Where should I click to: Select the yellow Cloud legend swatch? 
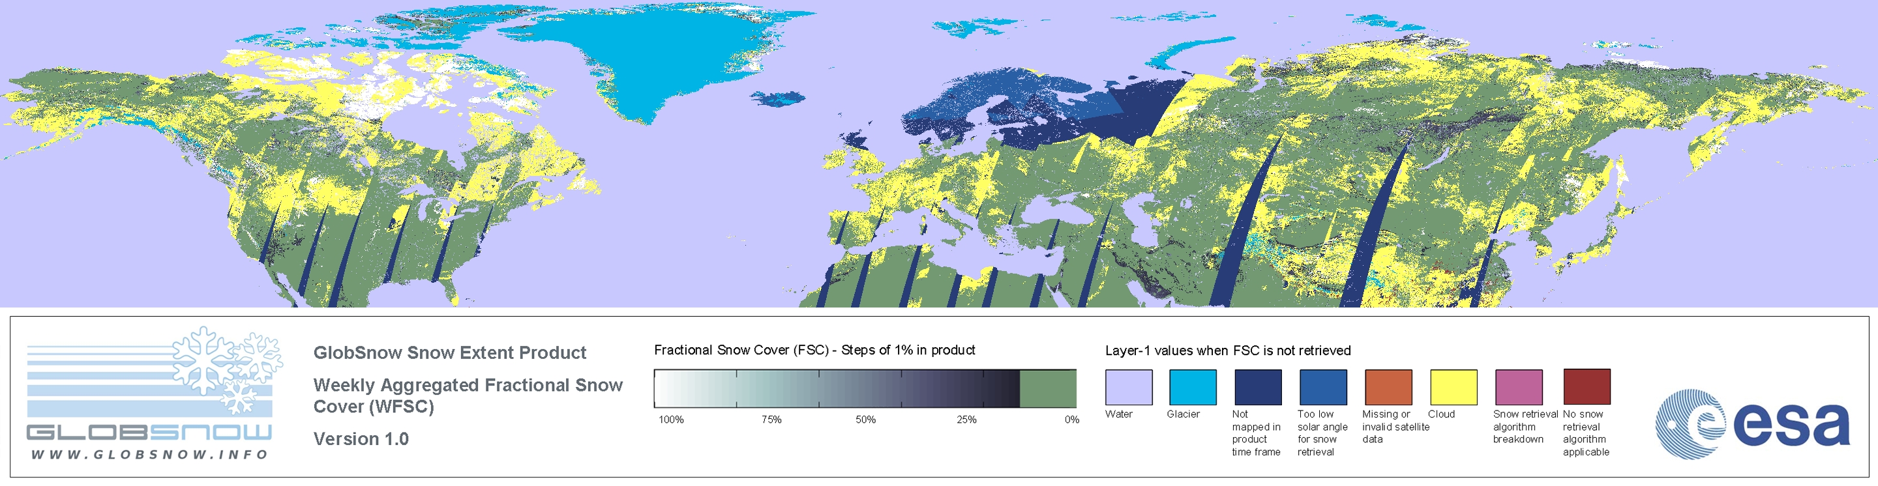click(1453, 387)
